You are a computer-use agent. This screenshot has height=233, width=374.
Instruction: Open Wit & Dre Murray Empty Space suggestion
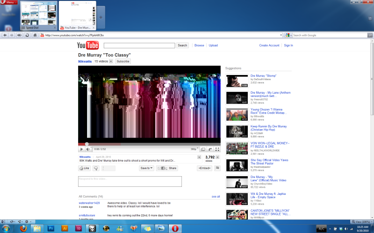pyautogui.click(x=268, y=195)
